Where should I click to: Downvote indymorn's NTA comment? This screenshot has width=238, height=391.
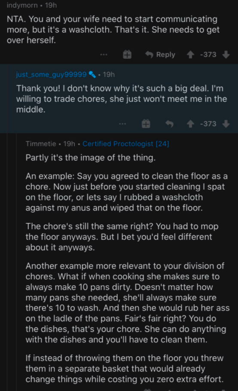coord(226,55)
